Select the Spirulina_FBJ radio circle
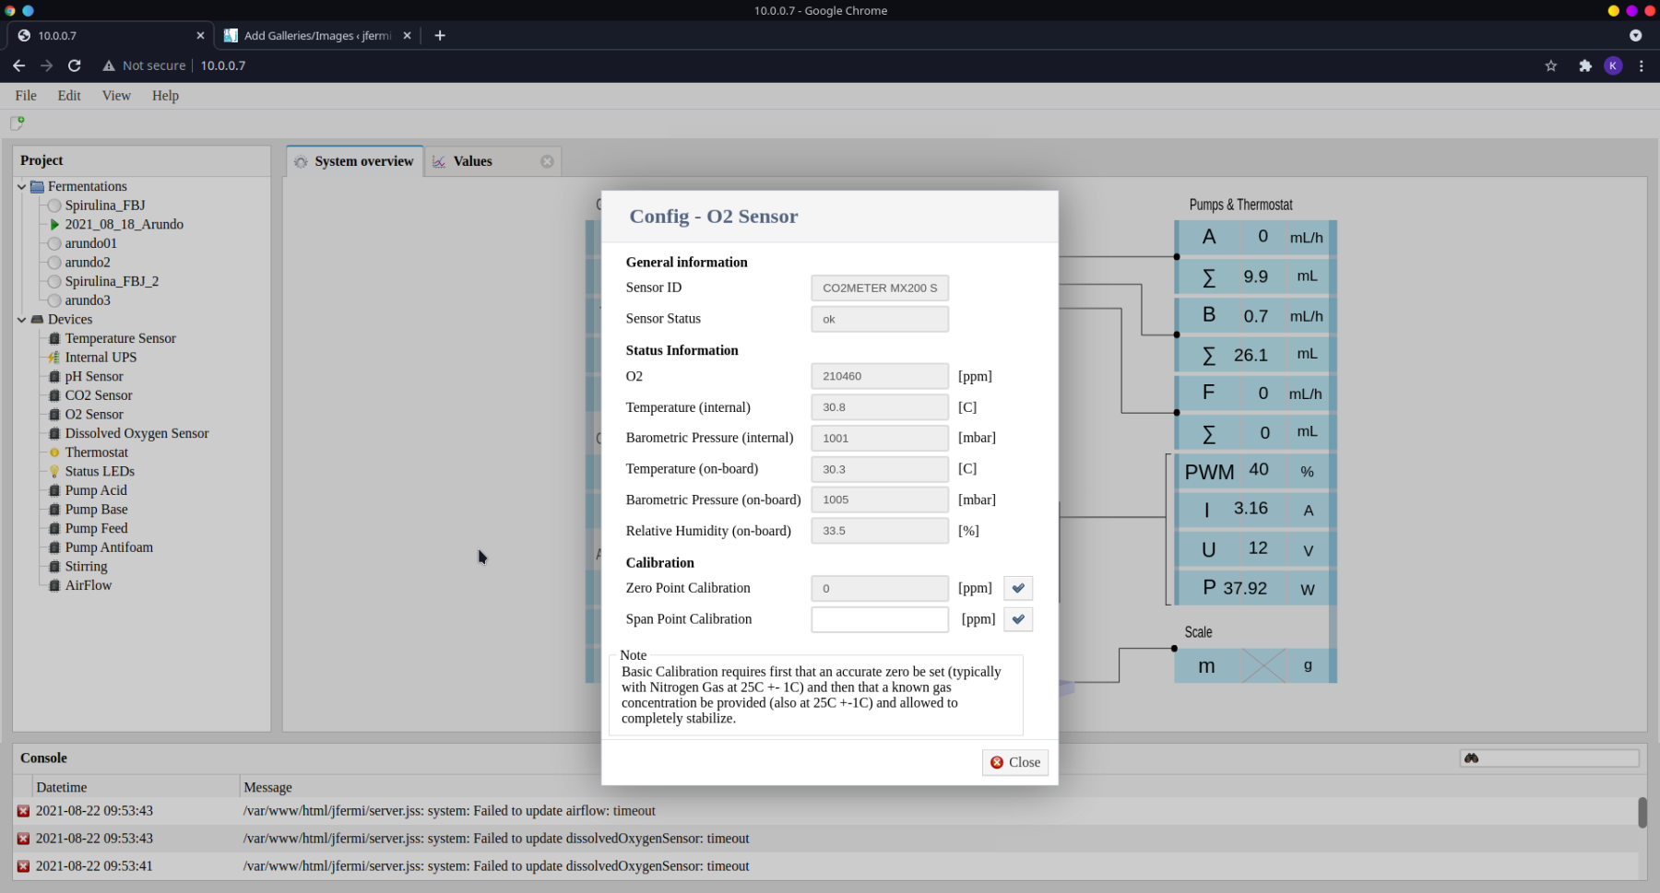 54,206
